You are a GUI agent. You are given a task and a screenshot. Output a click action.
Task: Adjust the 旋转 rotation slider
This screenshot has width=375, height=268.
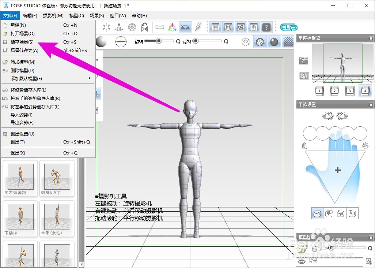coord(159,41)
